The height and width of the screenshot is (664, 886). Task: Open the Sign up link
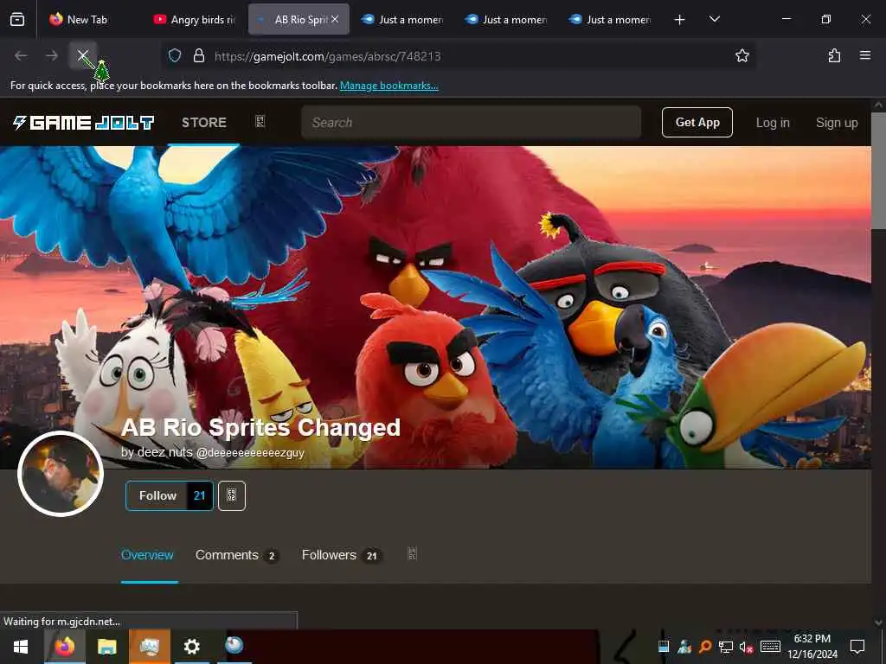click(x=837, y=123)
